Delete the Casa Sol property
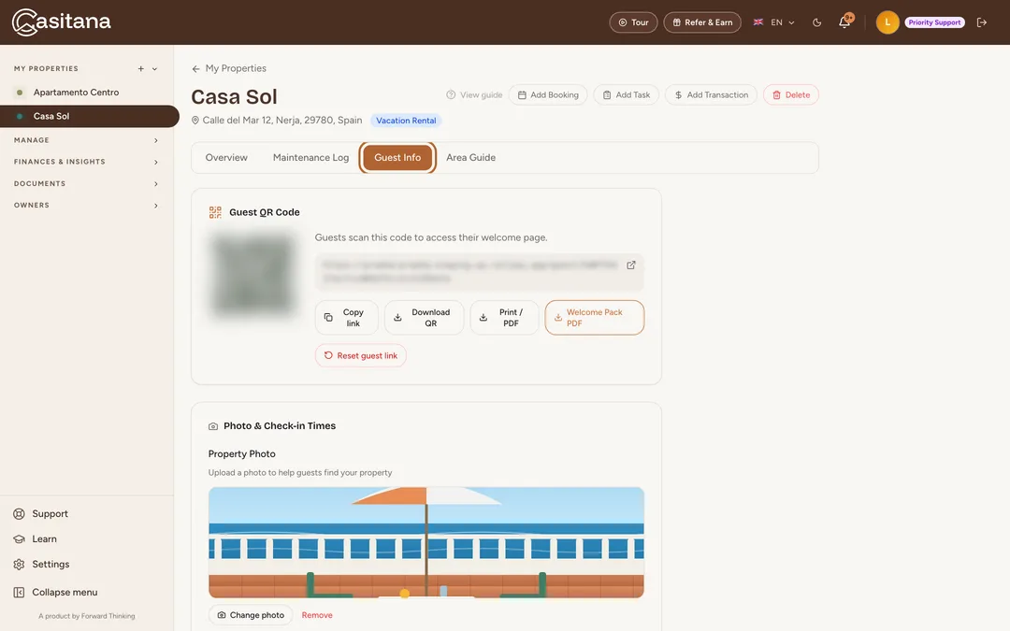The width and height of the screenshot is (1010, 631). [791, 94]
